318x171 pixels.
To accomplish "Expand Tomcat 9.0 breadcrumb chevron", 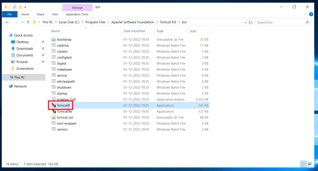I will pos(179,22).
